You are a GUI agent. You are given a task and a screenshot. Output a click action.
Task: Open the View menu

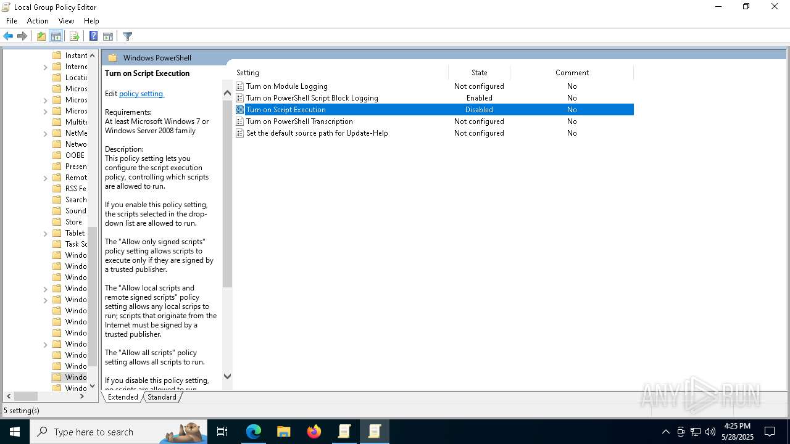[66, 21]
